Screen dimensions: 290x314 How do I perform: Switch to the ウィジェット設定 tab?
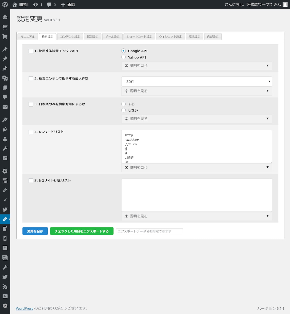click(170, 36)
